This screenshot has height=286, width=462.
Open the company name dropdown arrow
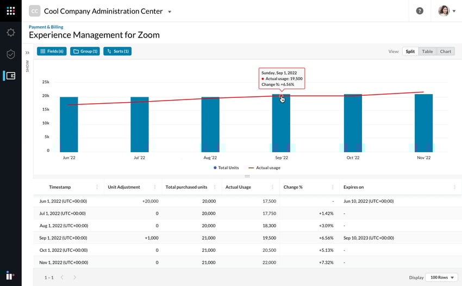tap(170, 11)
